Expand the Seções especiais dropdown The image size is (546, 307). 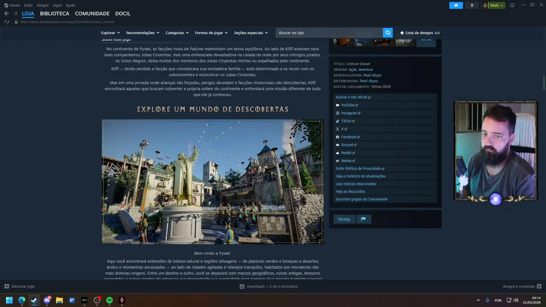[251, 33]
